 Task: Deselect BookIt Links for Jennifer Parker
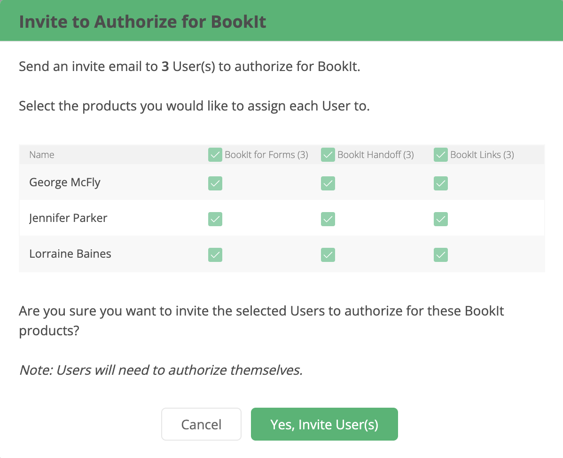(x=441, y=219)
